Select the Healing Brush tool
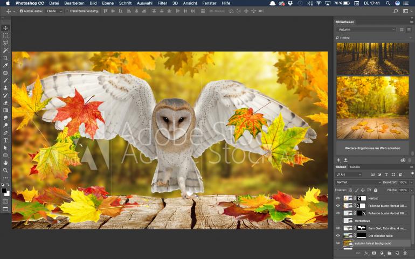Screen dimensions: 415x259 [5, 73]
